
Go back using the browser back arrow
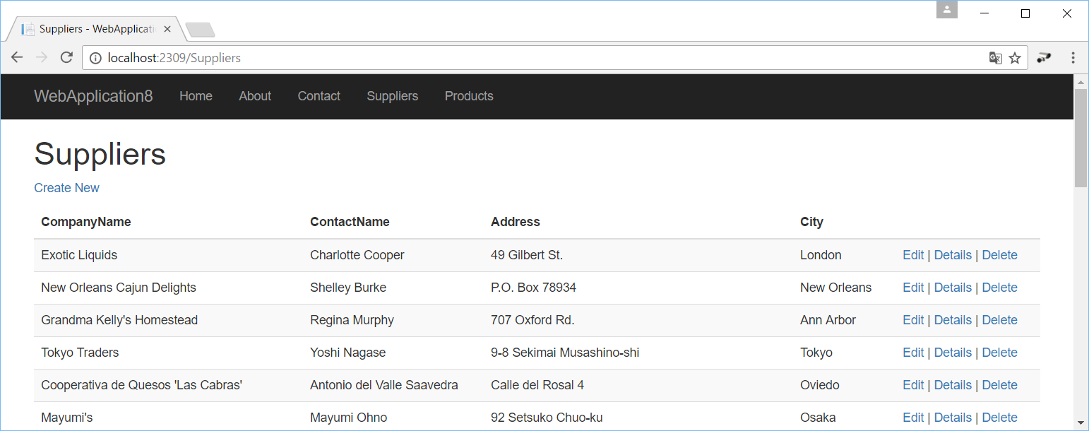pos(17,57)
